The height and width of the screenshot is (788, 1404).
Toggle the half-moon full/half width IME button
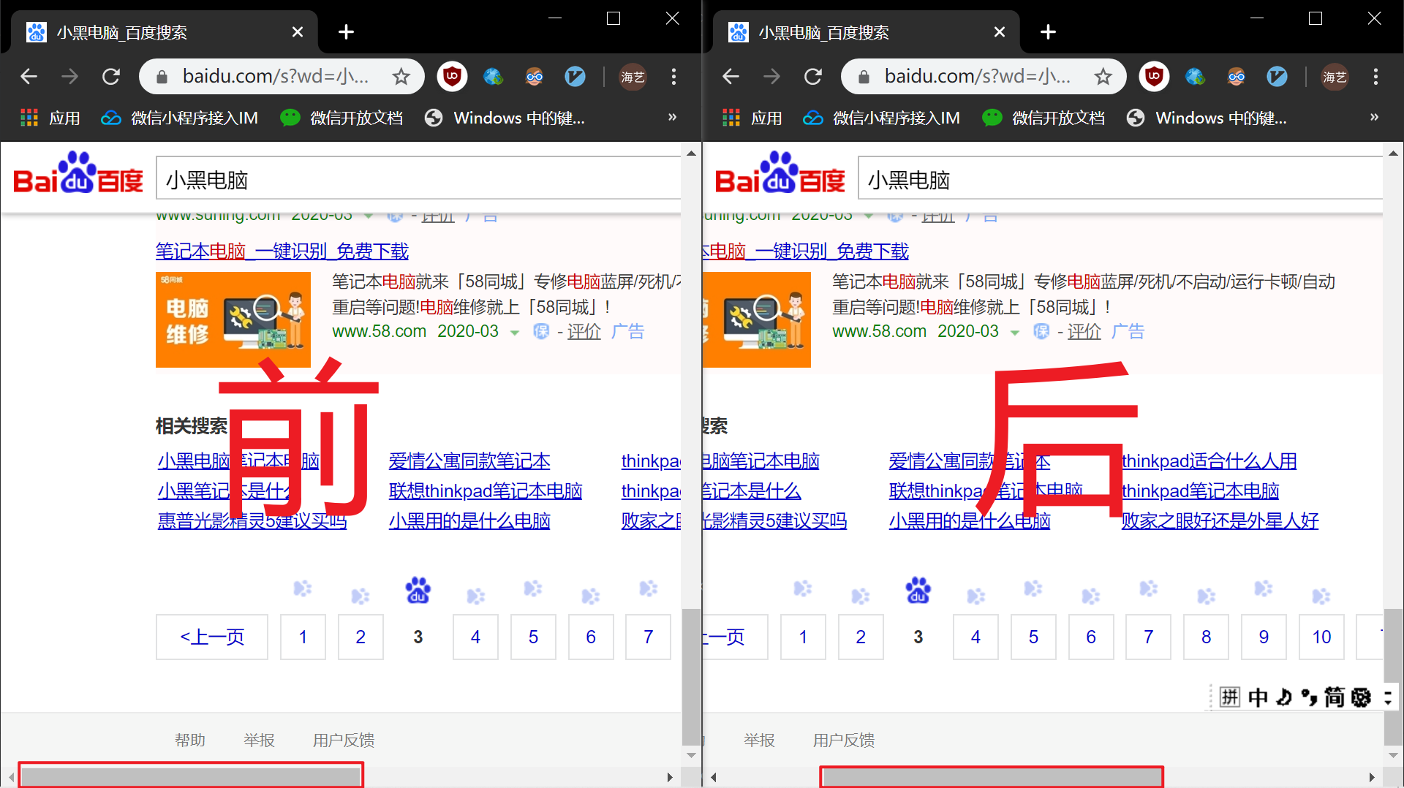coord(1284,697)
